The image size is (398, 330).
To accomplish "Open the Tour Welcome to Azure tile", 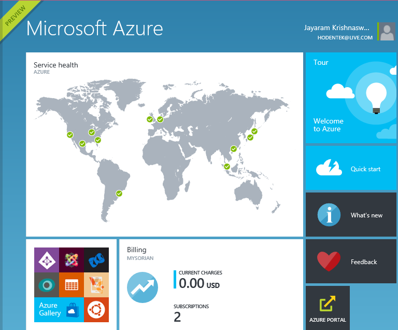I will click(x=351, y=98).
